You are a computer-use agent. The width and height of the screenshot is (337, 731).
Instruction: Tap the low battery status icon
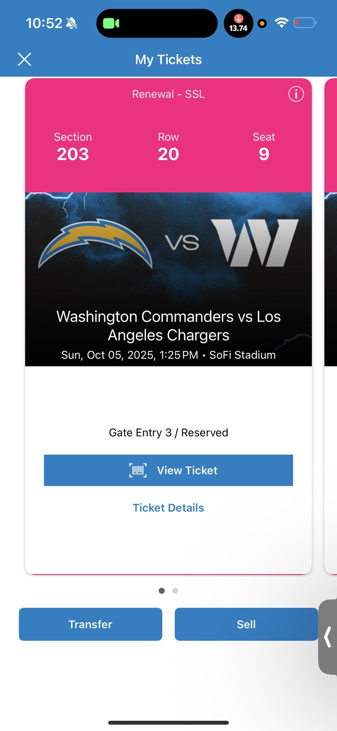(x=305, y=23)
